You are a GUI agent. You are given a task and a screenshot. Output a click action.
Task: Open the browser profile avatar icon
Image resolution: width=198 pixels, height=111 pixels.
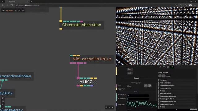(190, 5)
